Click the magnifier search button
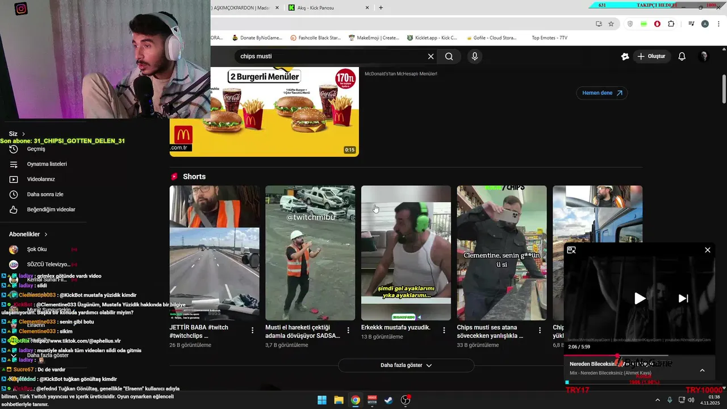The height and width of the screenshot is (409, 727). [449, 56]
